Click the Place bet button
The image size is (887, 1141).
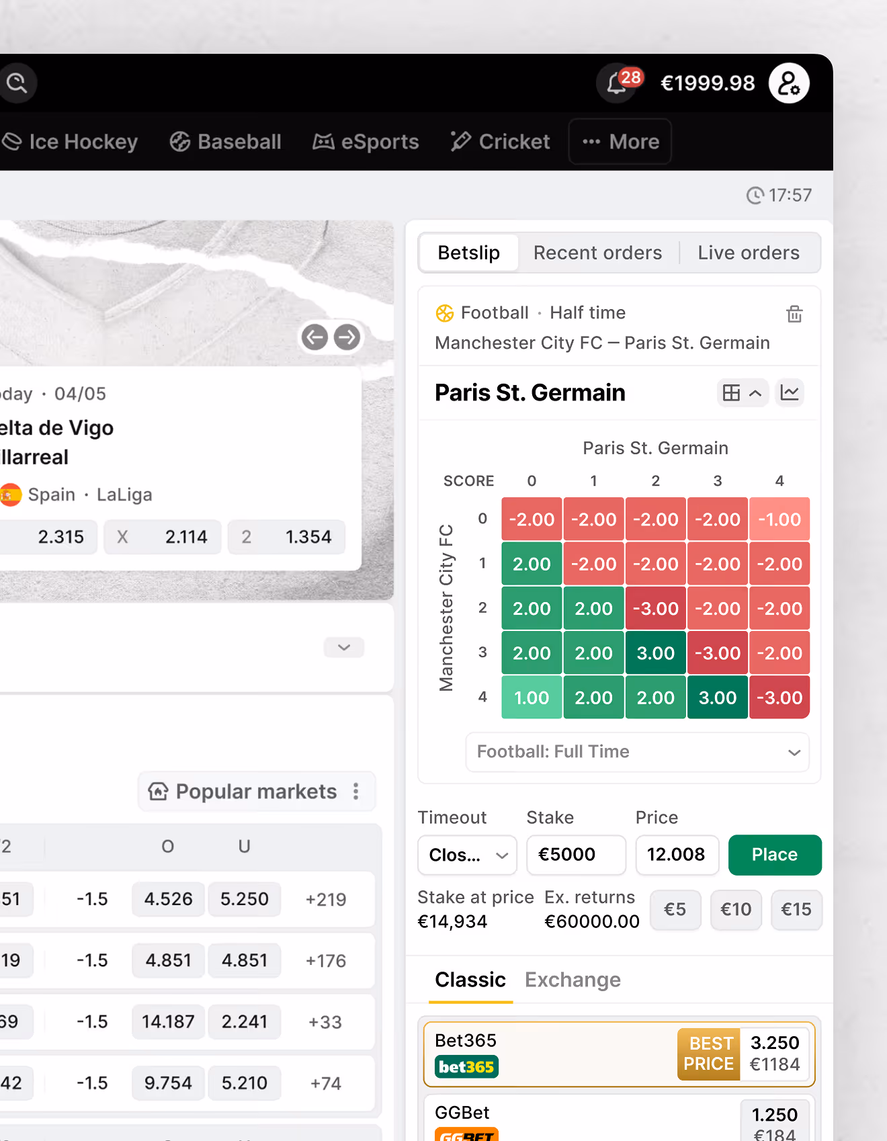[x=775, y=855]
